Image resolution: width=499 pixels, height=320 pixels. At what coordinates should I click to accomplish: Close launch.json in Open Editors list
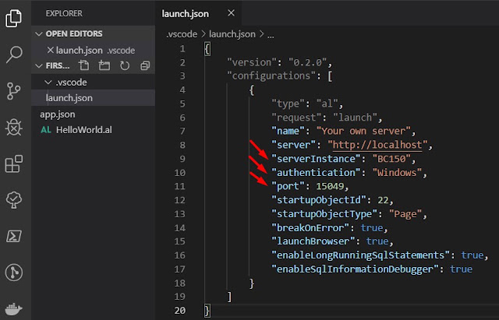pos(50,50)
